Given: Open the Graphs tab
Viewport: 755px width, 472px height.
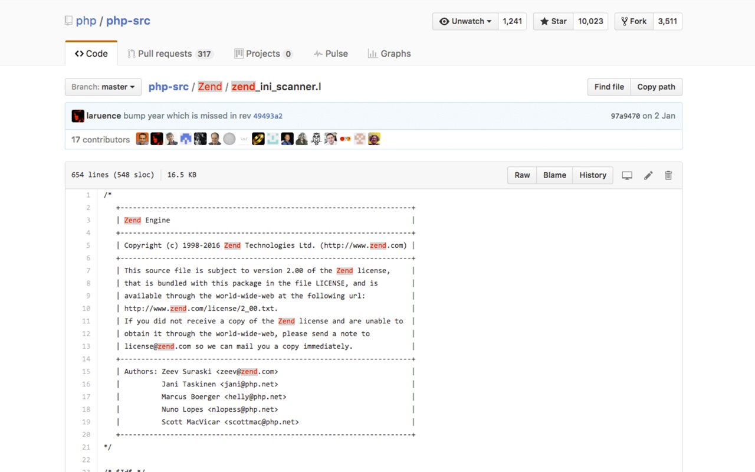Looking at the screenshot, I should (x=389, y=54).
